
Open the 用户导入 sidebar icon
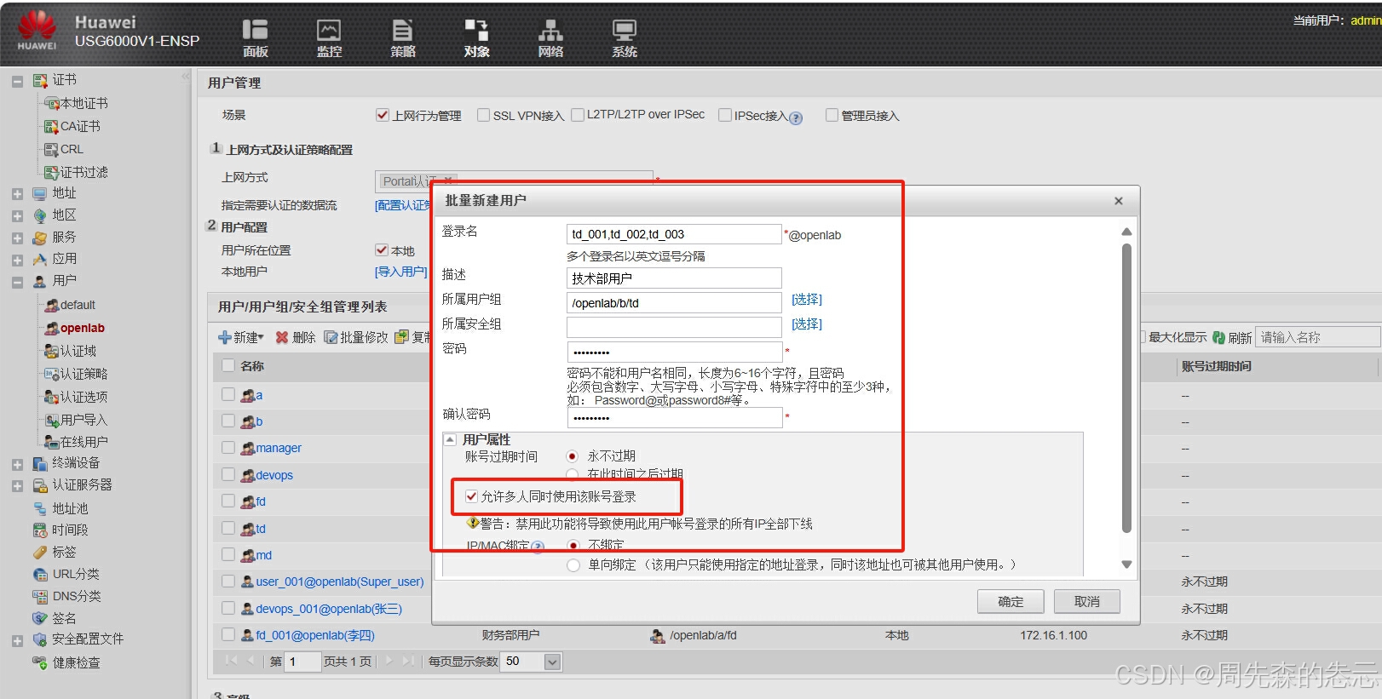click(51, 420)
